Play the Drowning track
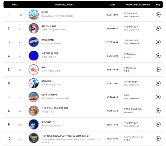Viewport: 166px width, 146px height. (x=158, y=83)
